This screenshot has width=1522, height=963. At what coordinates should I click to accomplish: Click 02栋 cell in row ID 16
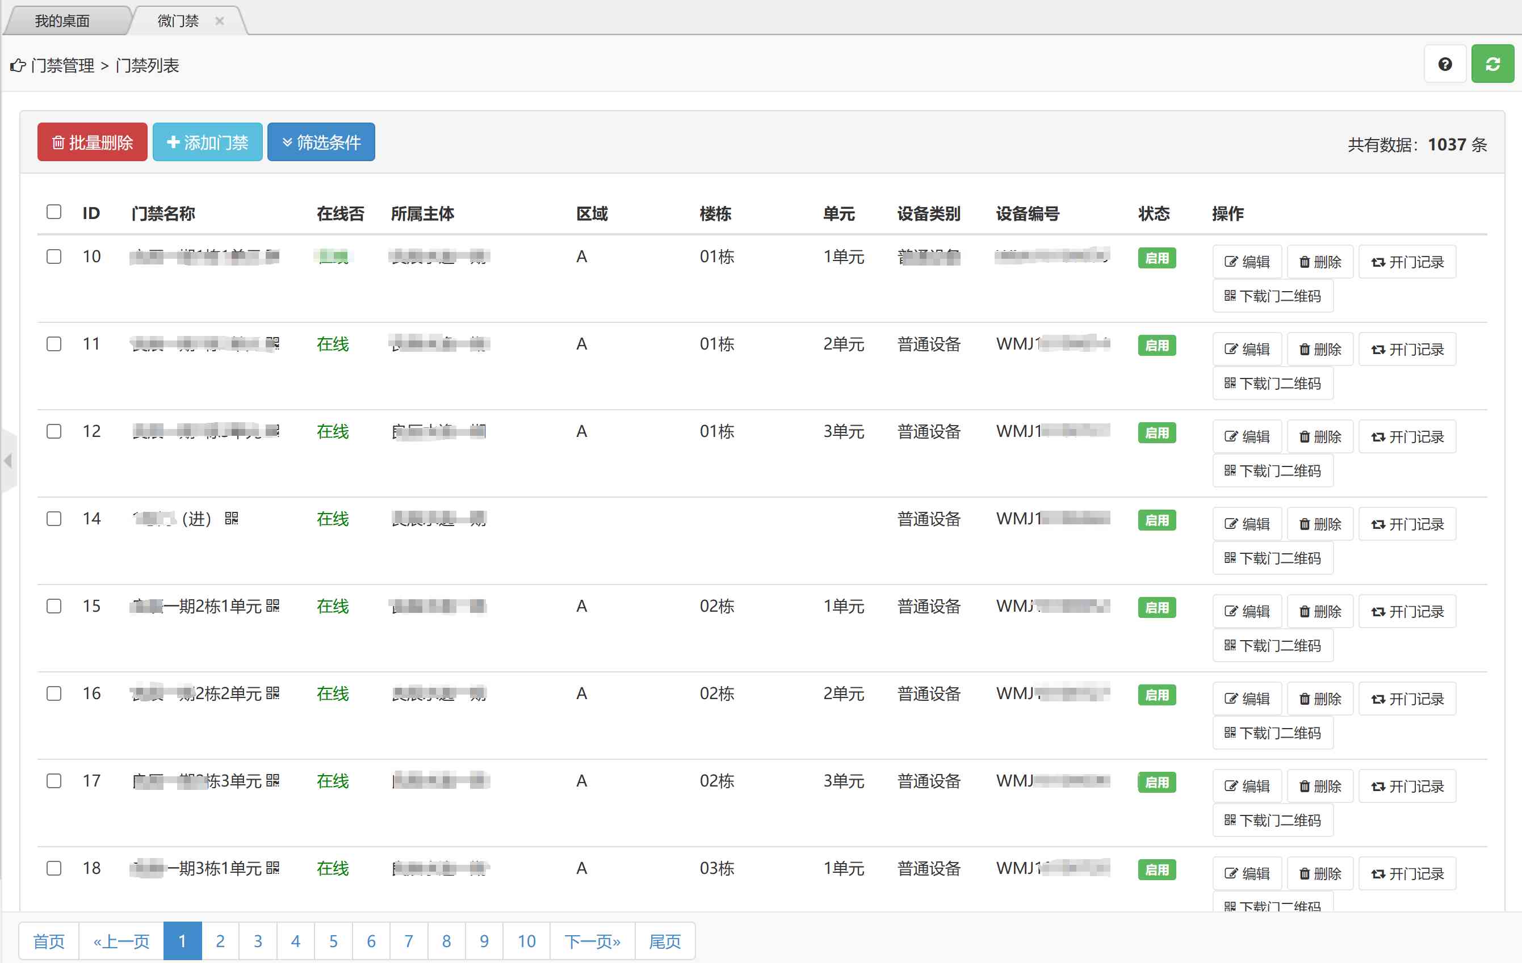point(717,693)
